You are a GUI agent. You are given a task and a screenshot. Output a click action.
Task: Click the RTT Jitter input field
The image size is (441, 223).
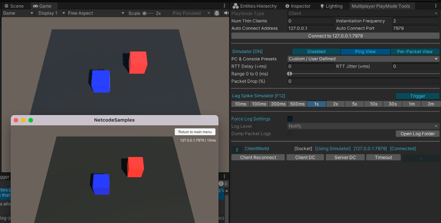416,66
